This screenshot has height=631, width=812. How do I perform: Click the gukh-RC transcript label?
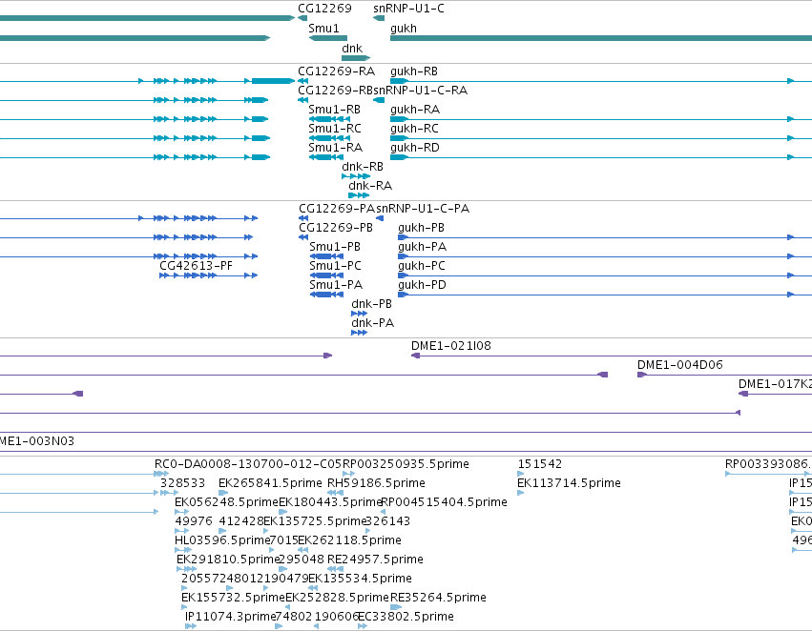click(414, 129)
